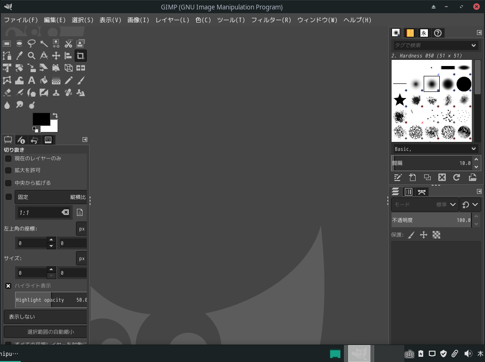Select the Ellipse Select tool
The image size is (485, 362).
(19, 43)
